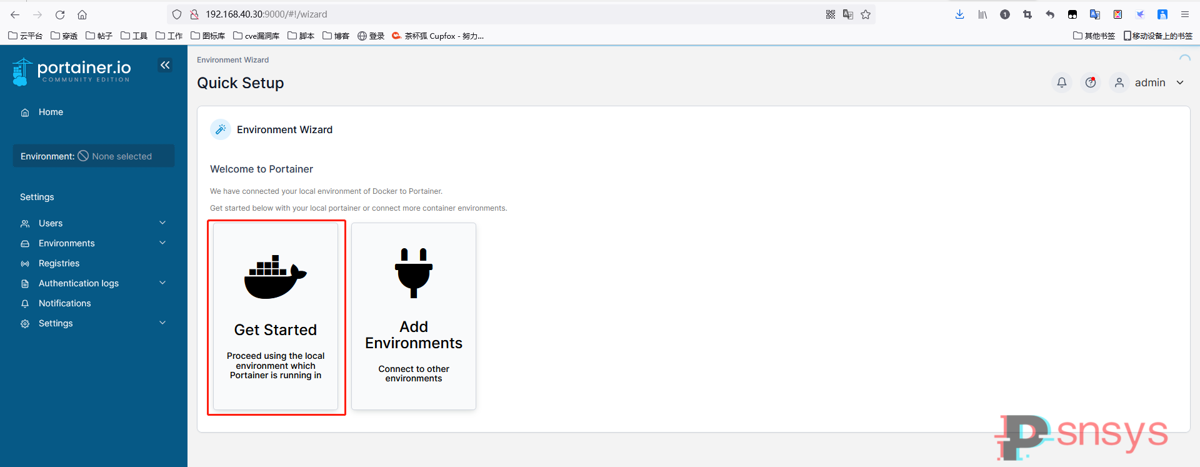The image size is (1200, 467).
Task: Expand the Authentication logs chevron
Action: coord(162,283)
